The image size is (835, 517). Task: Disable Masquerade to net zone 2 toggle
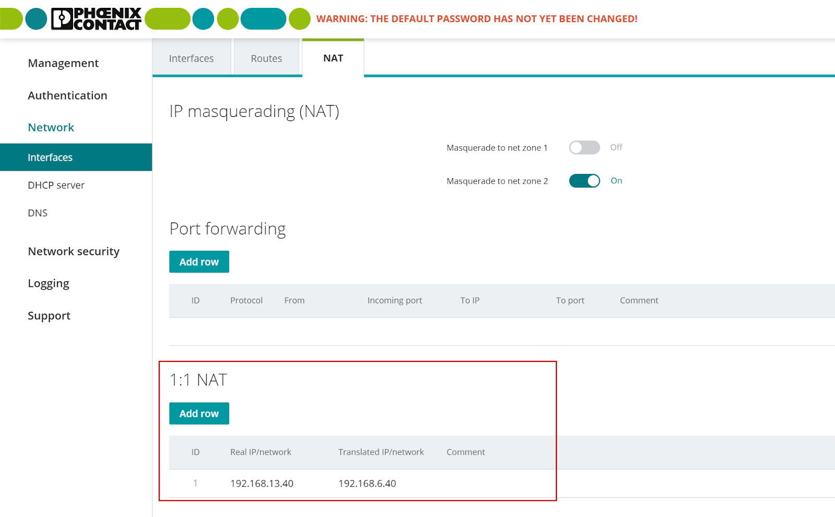584,181
